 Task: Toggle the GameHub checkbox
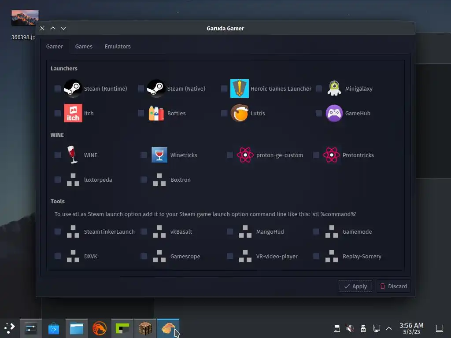[319, 113]
